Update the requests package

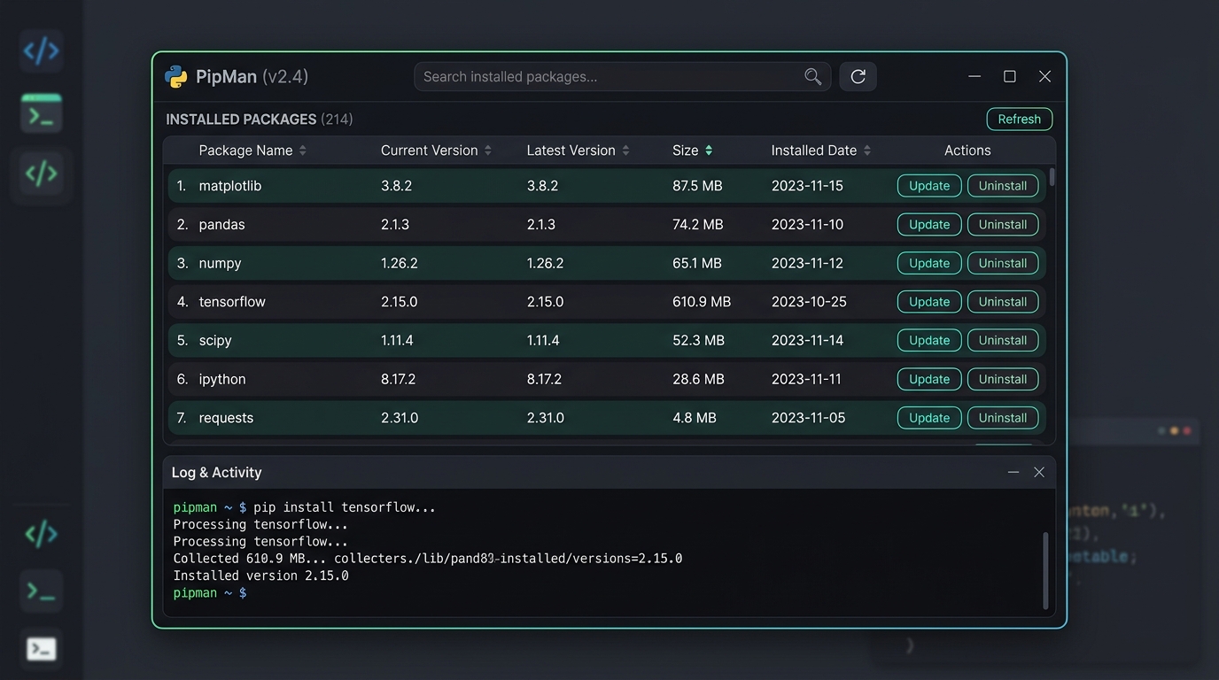(x=929, y=418)
